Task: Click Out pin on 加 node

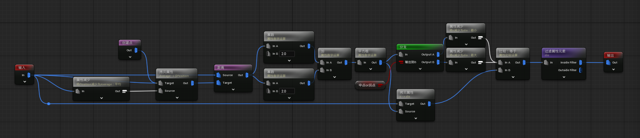Action: point(346,62)
